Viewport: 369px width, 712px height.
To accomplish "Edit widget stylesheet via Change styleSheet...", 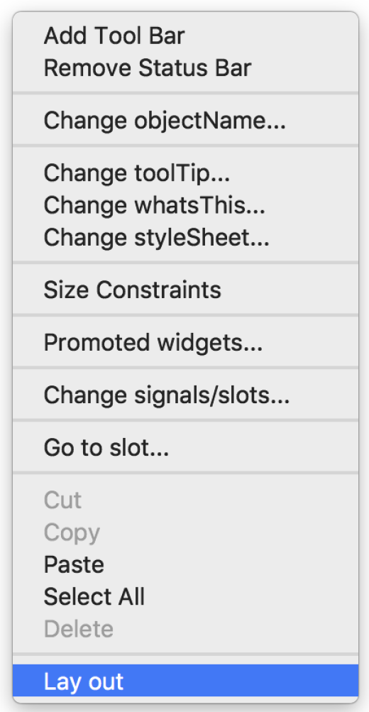I will pos(185,238).
